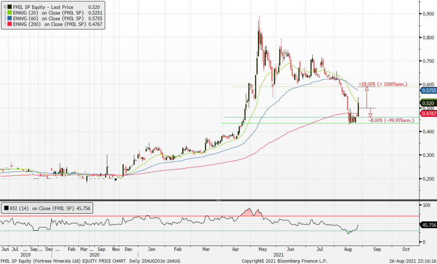Click the green EMAVG (20) legend swatch
Image resolution: width=437 pixels, height=264 pixels.
[9, 13]
